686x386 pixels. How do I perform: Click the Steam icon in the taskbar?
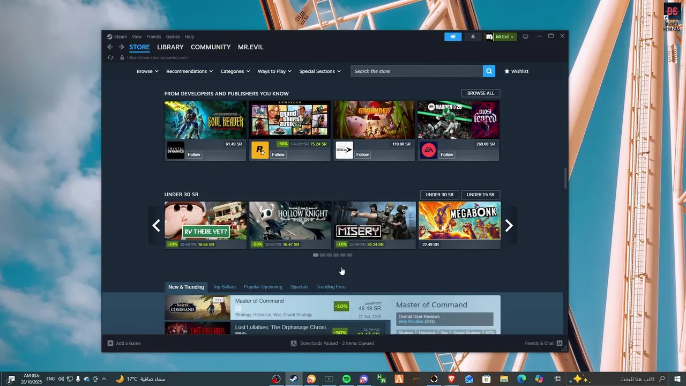[x=294, y=379]
